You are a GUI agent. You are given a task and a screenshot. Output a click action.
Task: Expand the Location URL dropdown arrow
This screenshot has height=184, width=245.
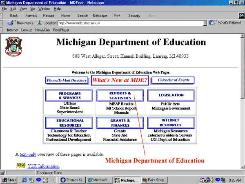pyautogui.click(x=205, y=23)
